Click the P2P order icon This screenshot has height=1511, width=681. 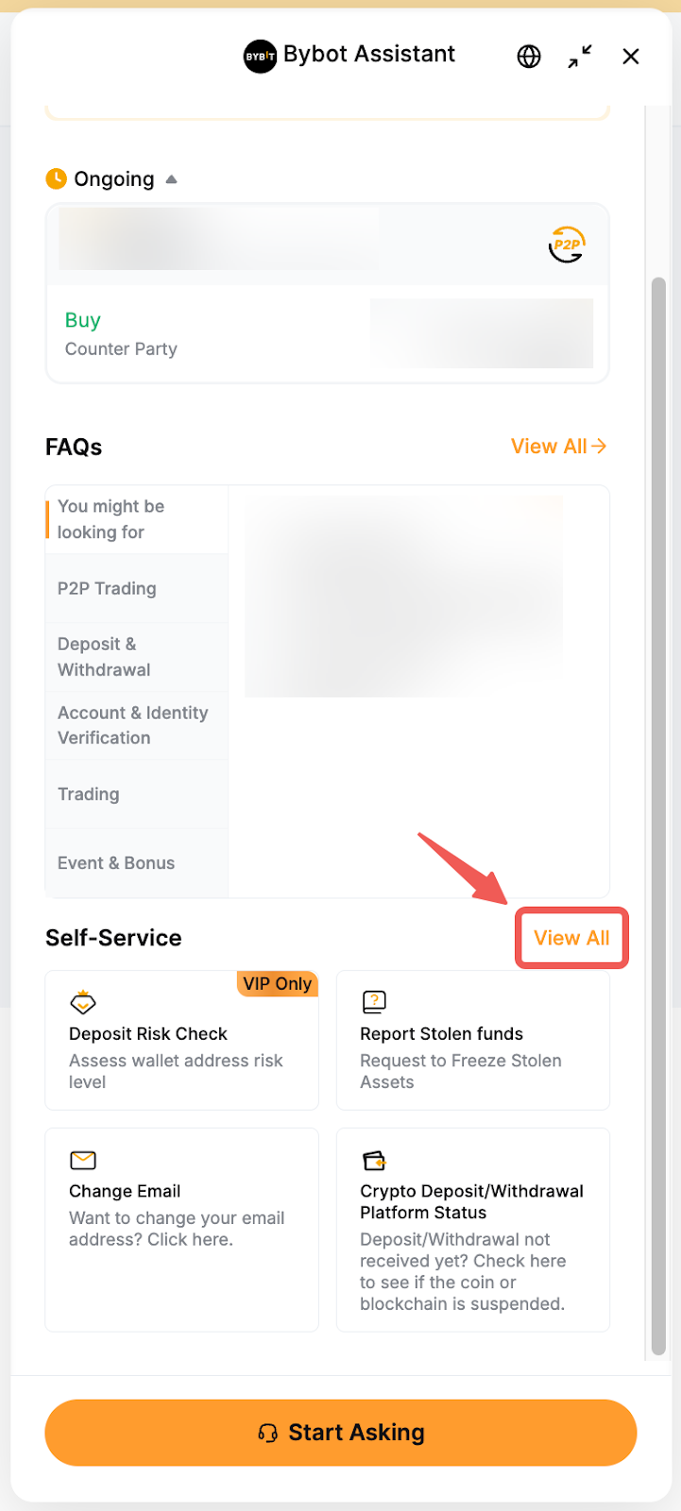[x=567, y=245]
